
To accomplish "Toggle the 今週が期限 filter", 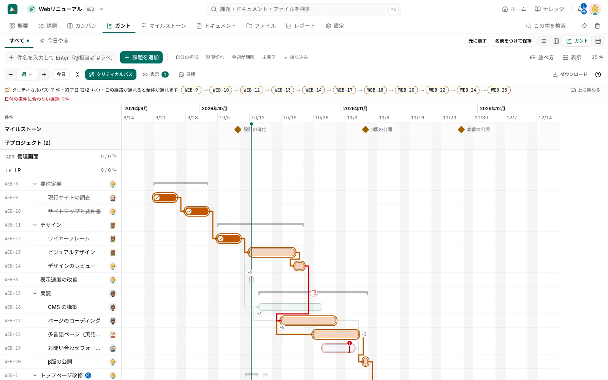I will tap(243, 57).
